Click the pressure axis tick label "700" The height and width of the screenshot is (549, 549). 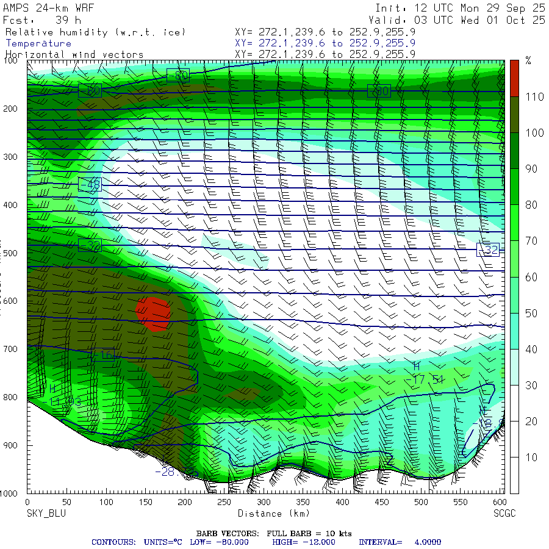coord(10,349)
